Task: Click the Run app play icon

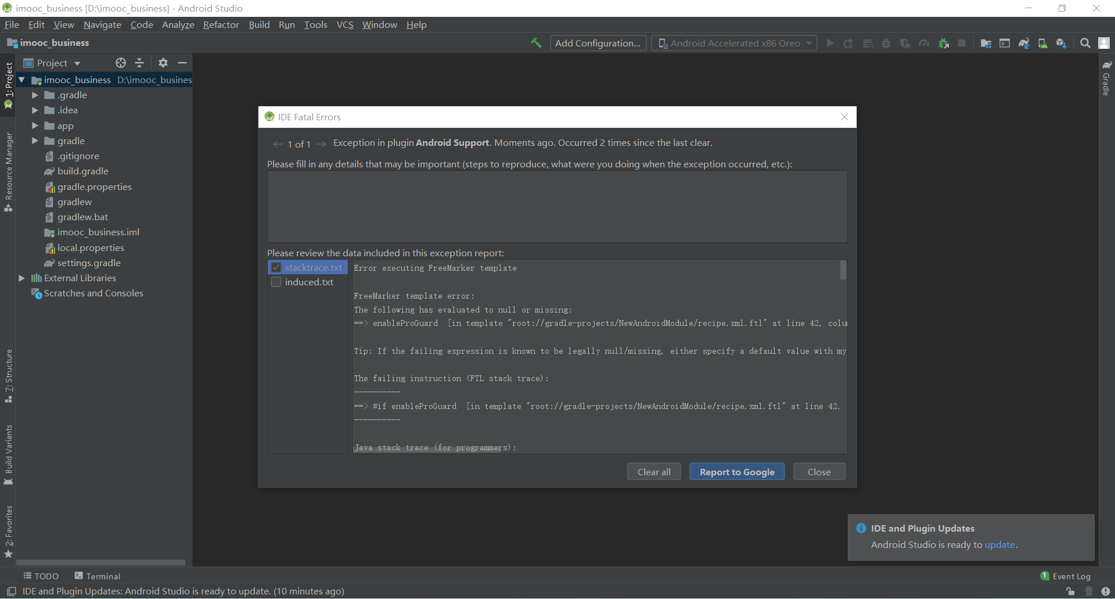Action: (830, 43)
